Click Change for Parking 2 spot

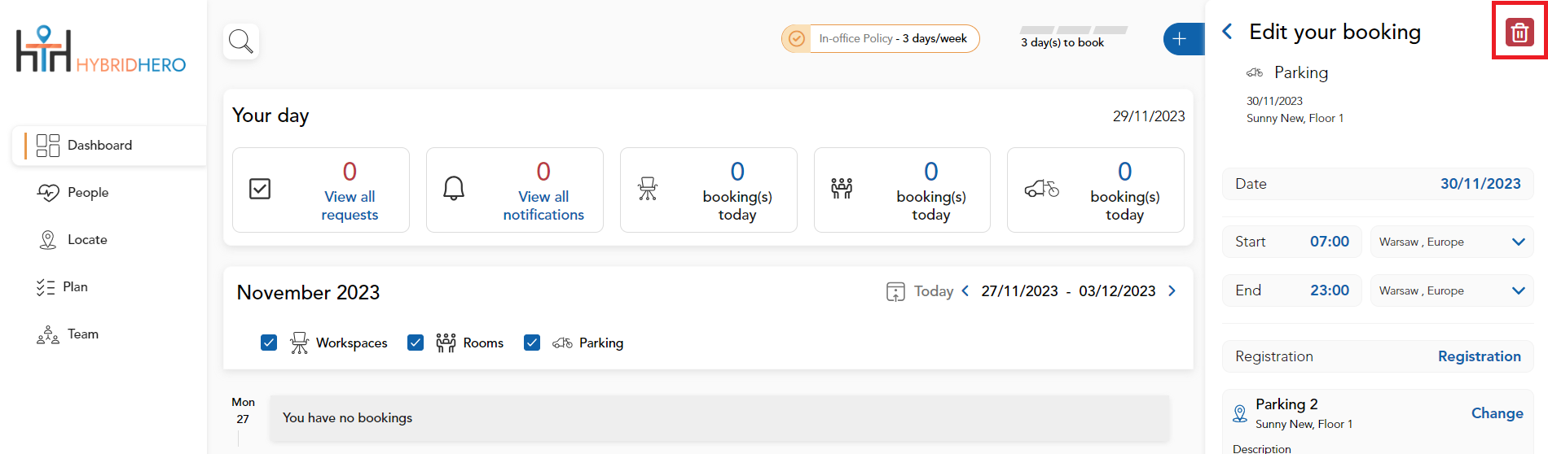click(1497, 413)
